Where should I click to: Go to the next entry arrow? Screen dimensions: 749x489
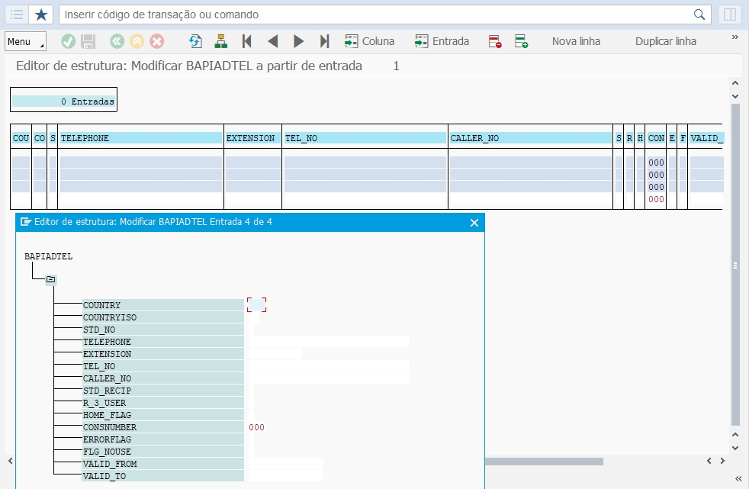click(x=298, y=41)
